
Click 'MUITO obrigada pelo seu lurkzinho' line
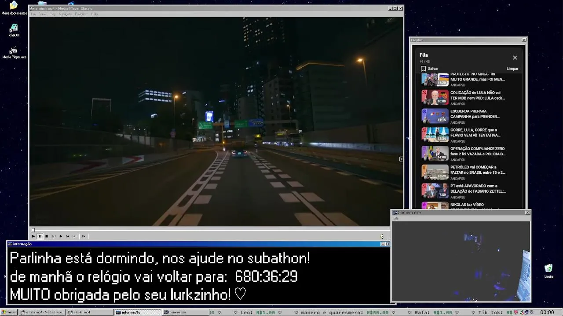click(128, 294)
